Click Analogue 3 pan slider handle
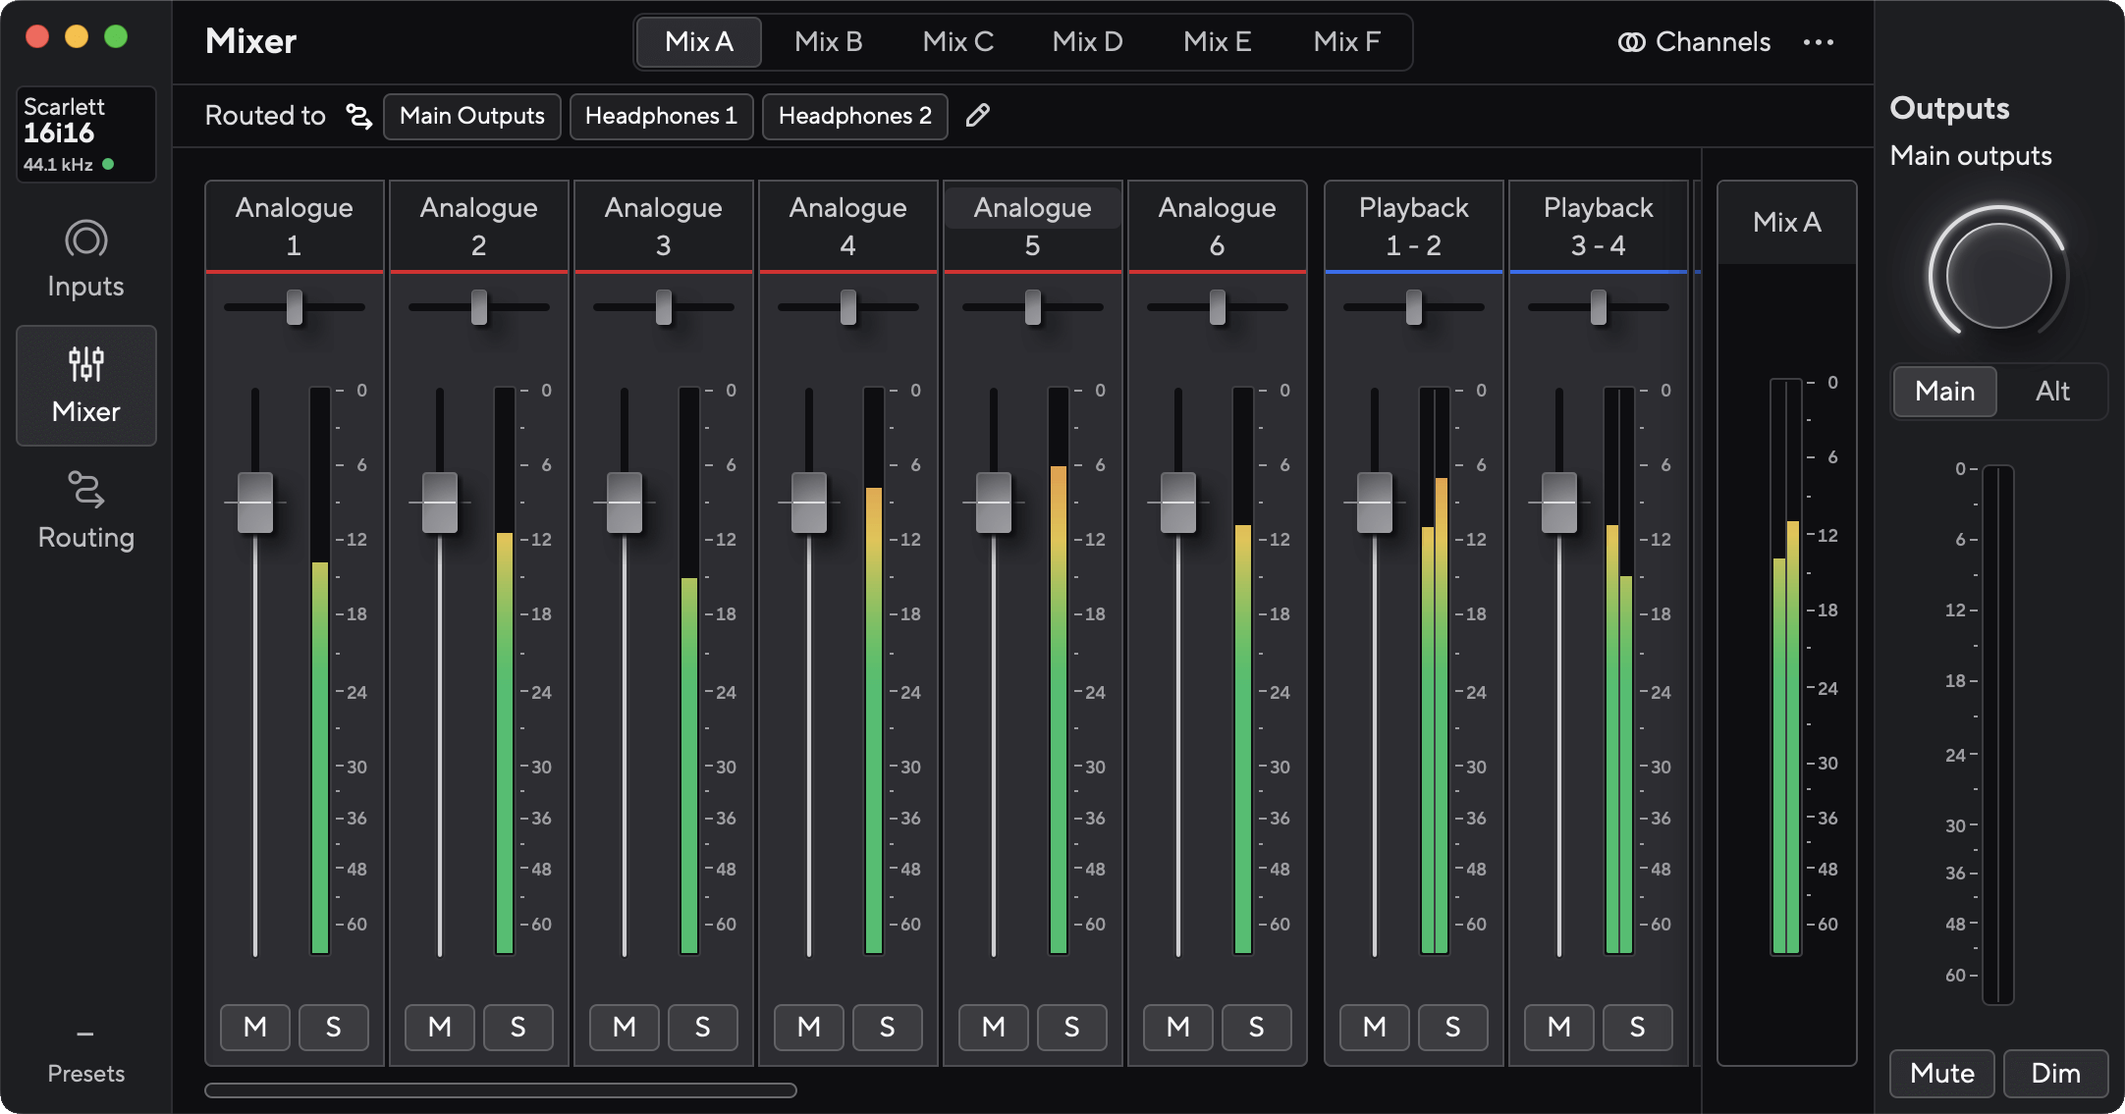The width and height of the screenshot is (2125, 1114). coord(664,307)
